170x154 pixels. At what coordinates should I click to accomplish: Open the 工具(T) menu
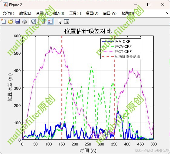tap(75, 13)
